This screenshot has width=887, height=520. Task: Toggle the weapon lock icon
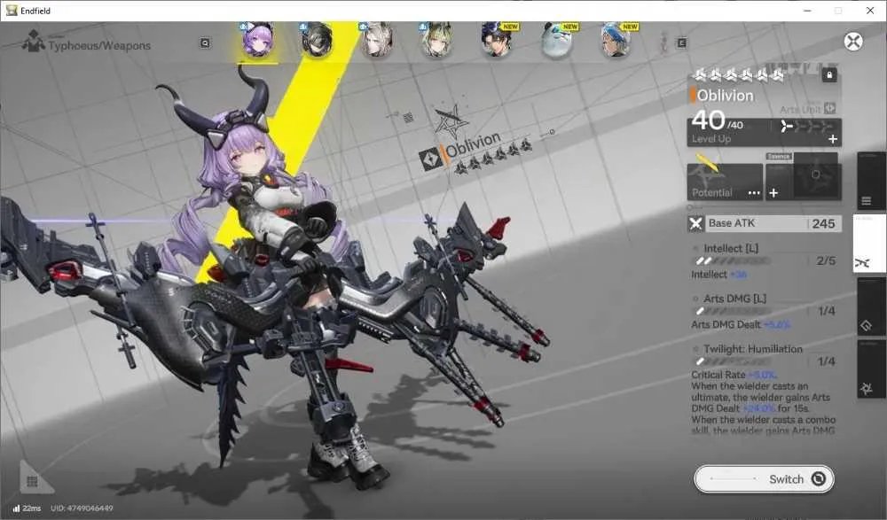(x=829, y=74)
